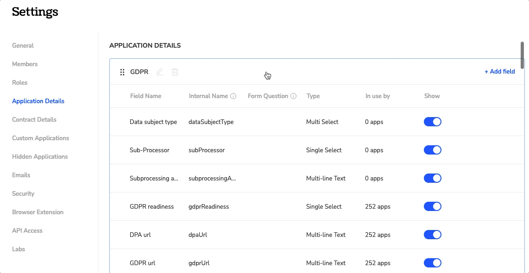529x273 pixels.
Task: Click the GDPR section title
Action: point(139,72)
